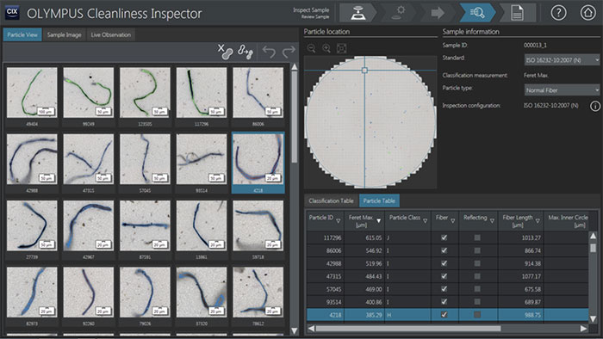This screenshot has width=603, height=339.
Task: Click the table scroll-right arrow
Action: 583,329
